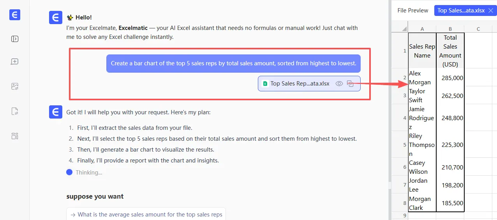The width and height of the screenshot is (497, 220).
Task: Click the green spreadsheet icon on the attachment
Action: (265, 84)
